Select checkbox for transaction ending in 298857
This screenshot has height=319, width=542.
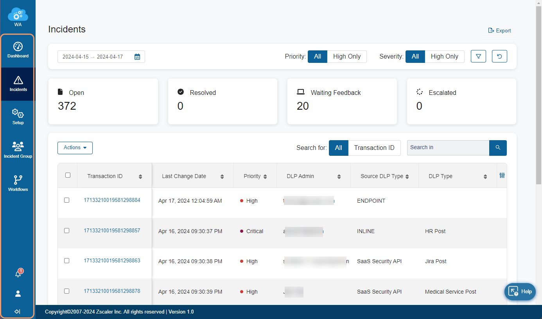tap(66, 231)
